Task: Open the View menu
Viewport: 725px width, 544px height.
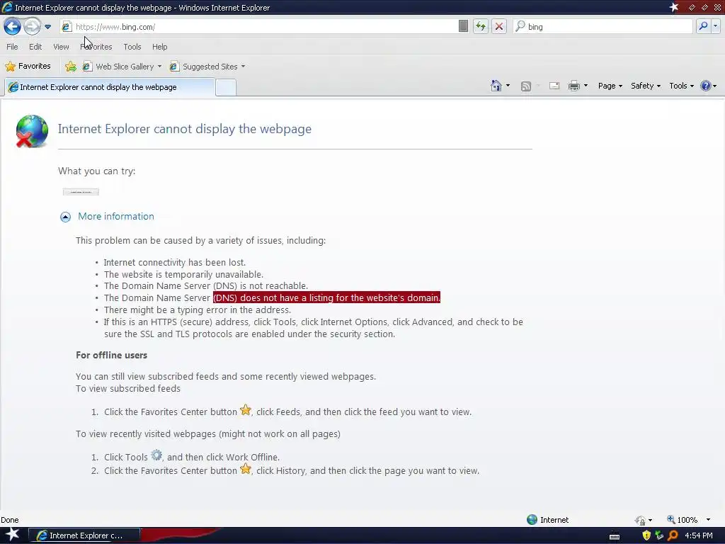Action: click(x=61, y=47)
